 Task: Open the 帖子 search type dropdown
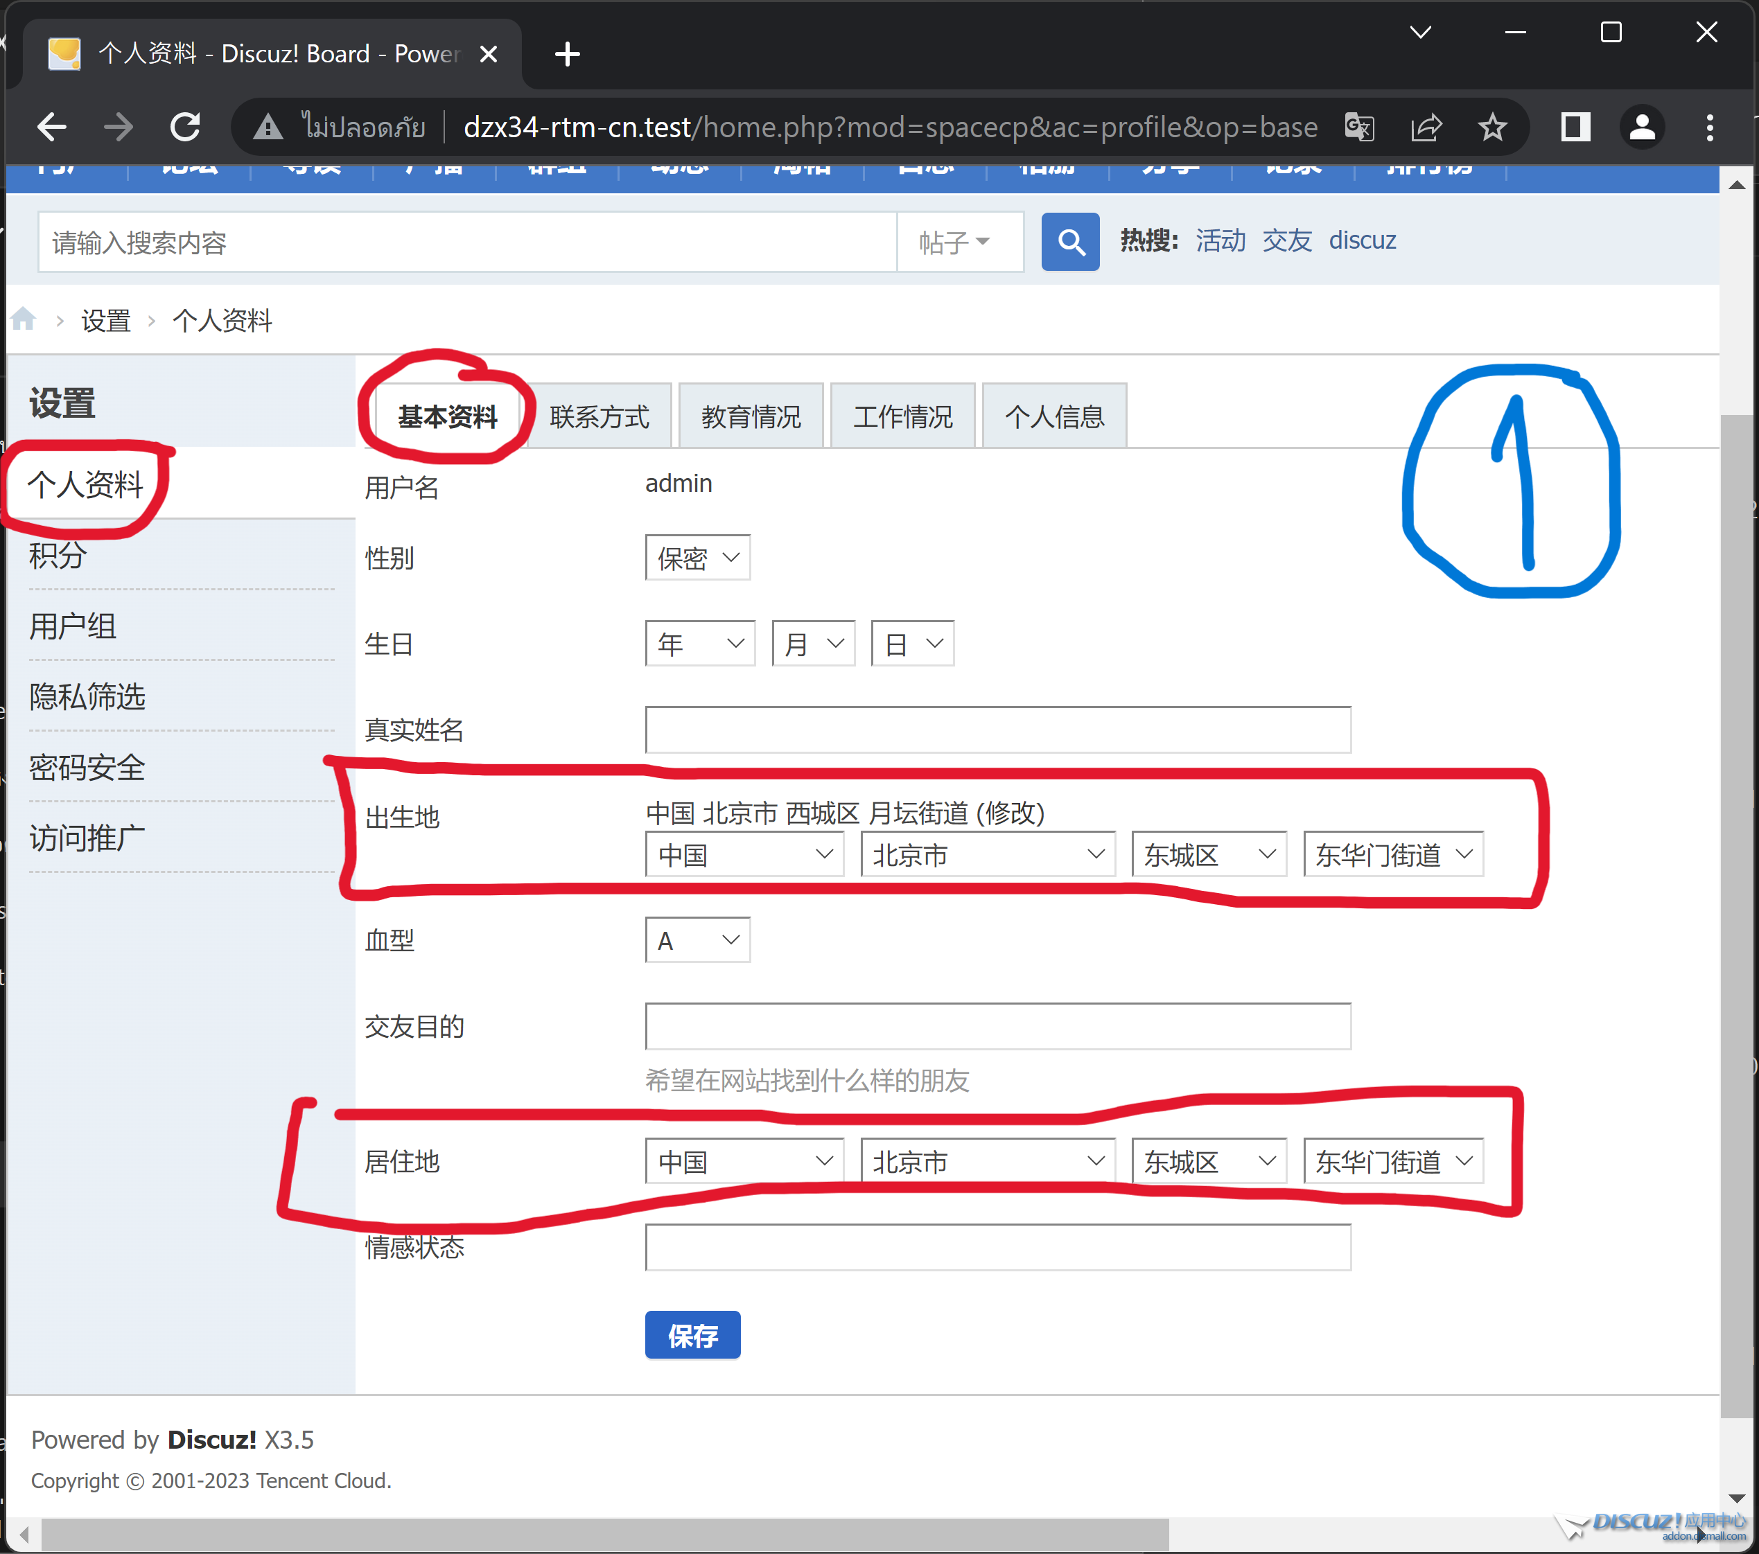(x=959, y=242)
